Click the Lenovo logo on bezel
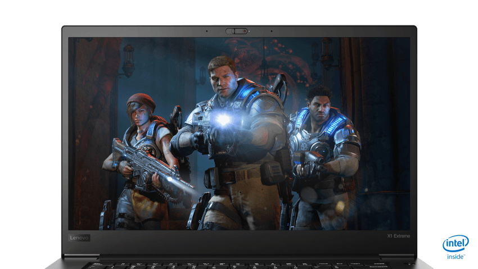This screenshot has width=478, height=269. point(79,238)
